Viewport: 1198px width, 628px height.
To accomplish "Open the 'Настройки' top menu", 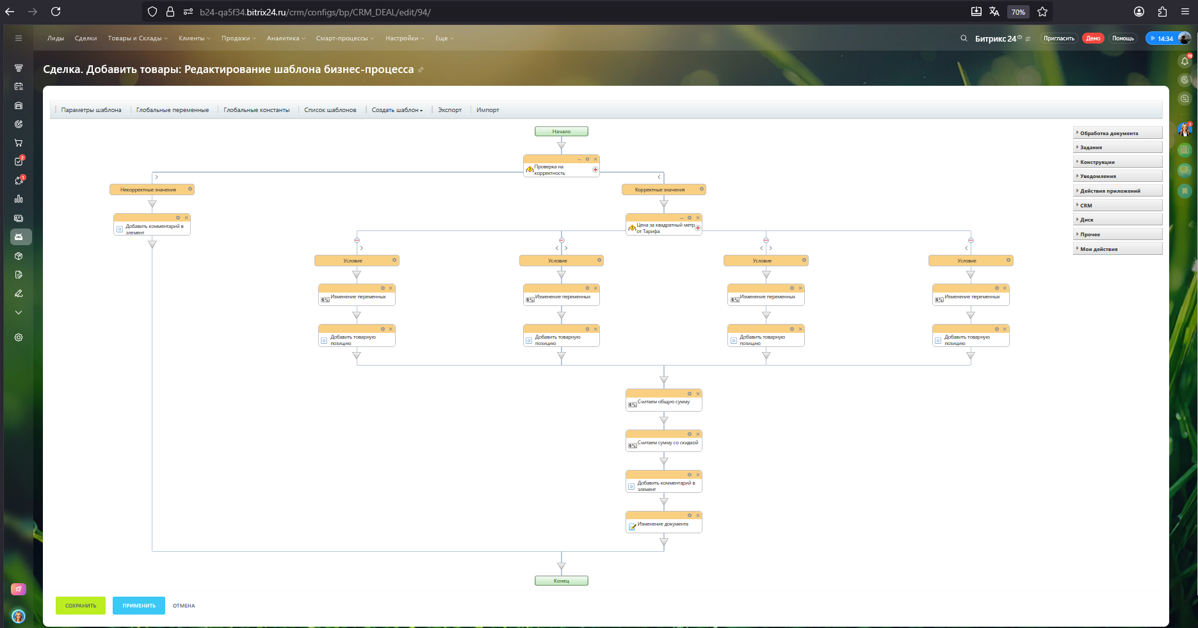I will coord(405,38).
